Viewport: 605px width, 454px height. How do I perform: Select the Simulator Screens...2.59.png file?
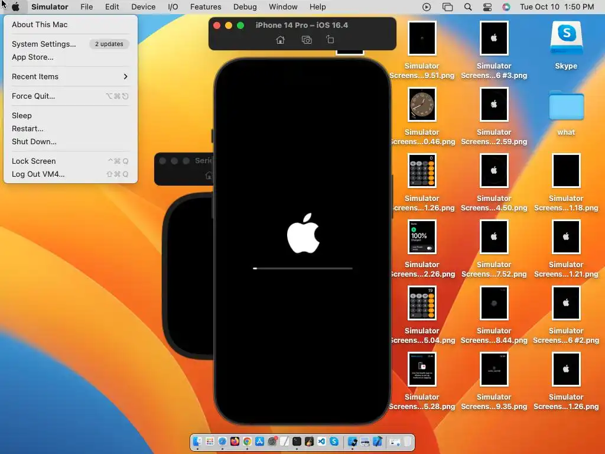tap(494, 116)
